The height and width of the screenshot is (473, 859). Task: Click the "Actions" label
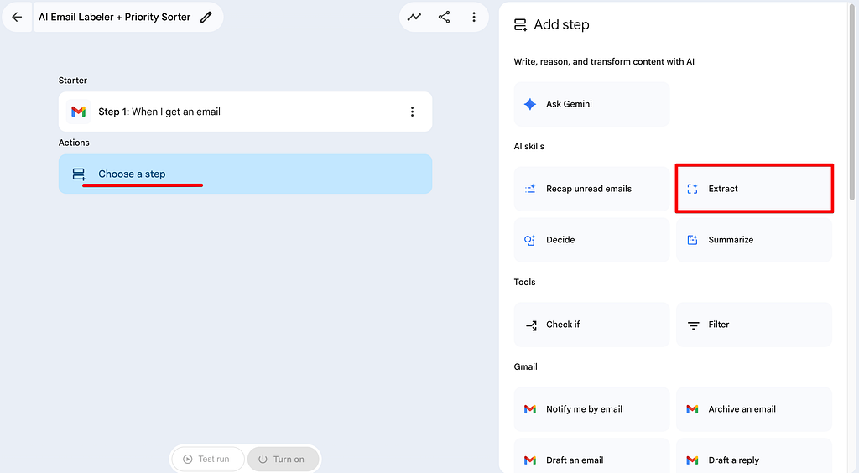pyautogui.click(x=74, y=143)
